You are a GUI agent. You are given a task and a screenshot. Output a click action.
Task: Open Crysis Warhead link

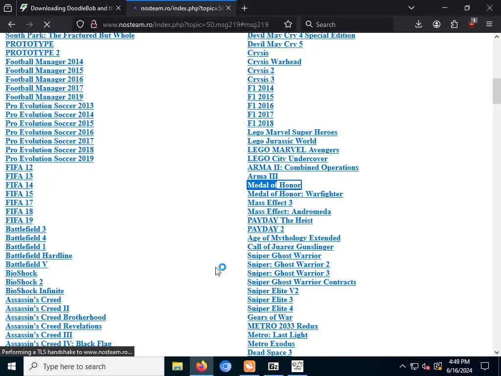274,62
